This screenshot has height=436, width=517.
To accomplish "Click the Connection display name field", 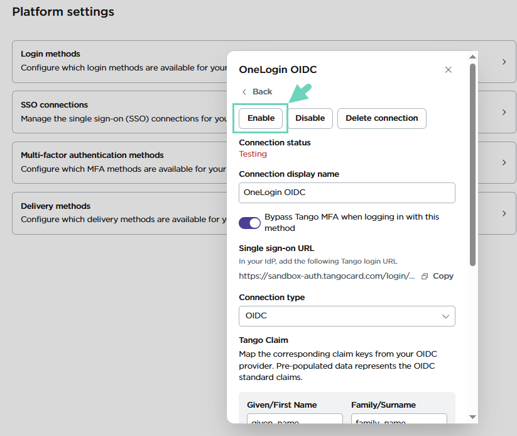I will click(347, 193).
